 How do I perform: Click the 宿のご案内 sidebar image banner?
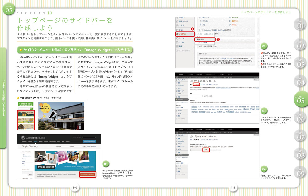coord(26,114)
